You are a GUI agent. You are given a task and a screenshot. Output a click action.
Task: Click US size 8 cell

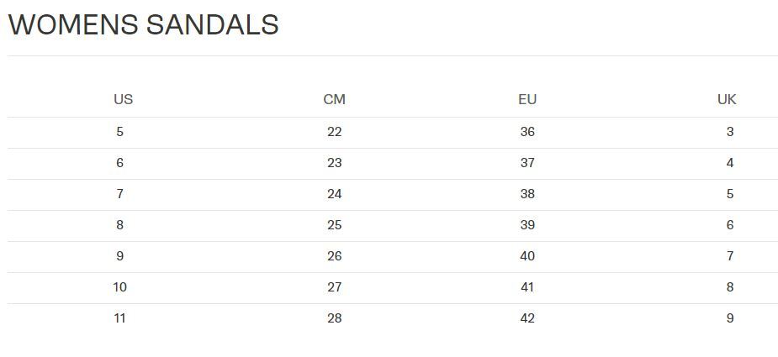(x=119, y=225)
